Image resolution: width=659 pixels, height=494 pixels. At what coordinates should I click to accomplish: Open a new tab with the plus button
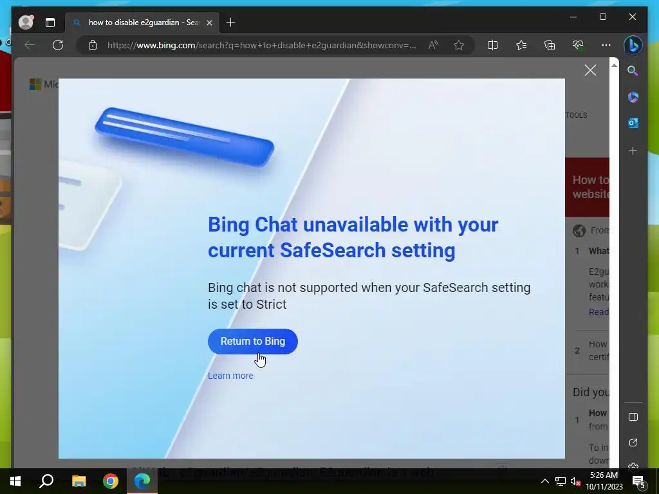click(x=231, y=23)
